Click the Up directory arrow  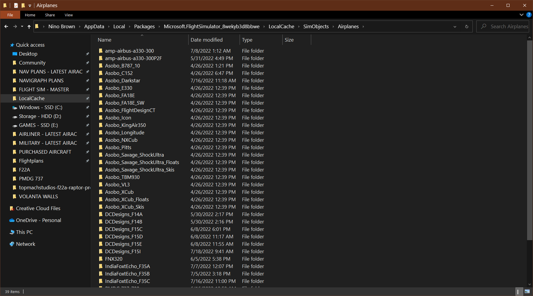29,26
